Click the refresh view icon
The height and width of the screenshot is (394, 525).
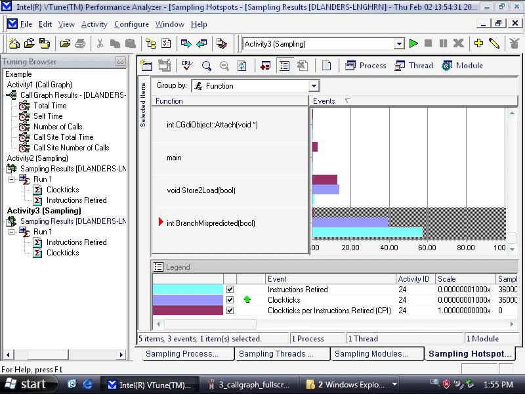[241, 66]
